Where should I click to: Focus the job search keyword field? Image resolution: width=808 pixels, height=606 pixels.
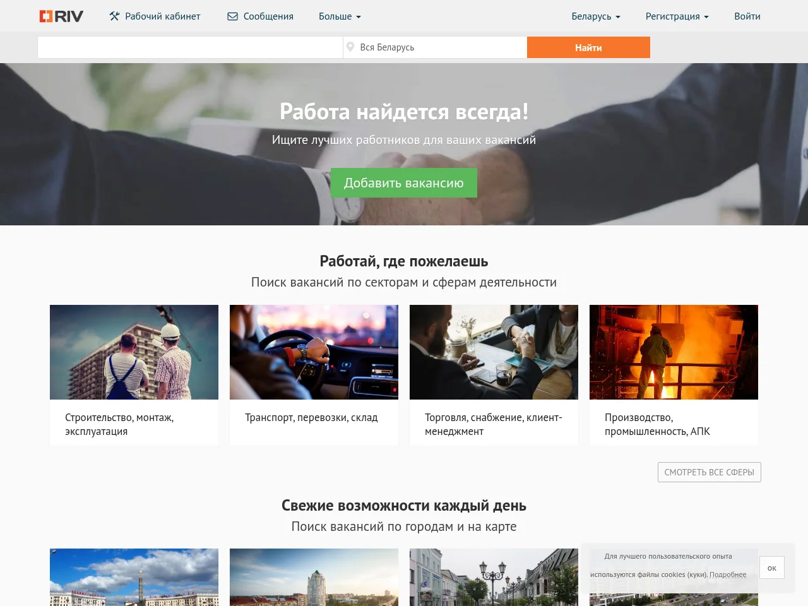[190, 47]
